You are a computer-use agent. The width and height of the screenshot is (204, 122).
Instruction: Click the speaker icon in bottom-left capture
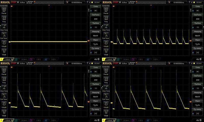coord(99,120)
